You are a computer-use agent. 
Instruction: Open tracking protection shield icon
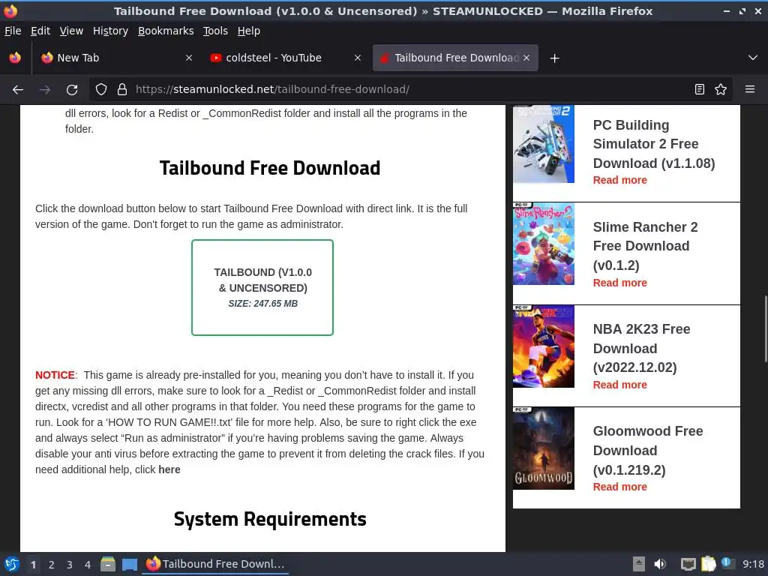101,89
